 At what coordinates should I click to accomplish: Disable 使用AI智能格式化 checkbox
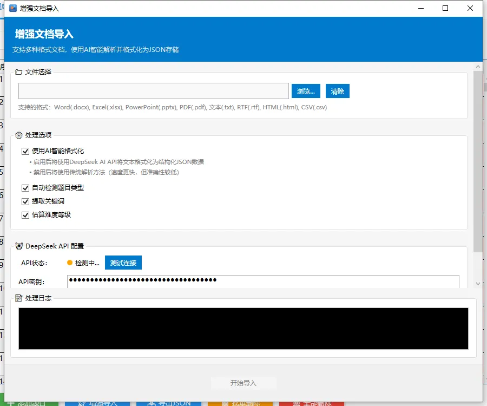tap(25, 152)
